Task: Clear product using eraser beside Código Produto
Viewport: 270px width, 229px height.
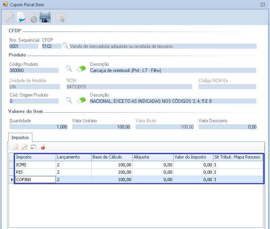Action: (81, 69)
